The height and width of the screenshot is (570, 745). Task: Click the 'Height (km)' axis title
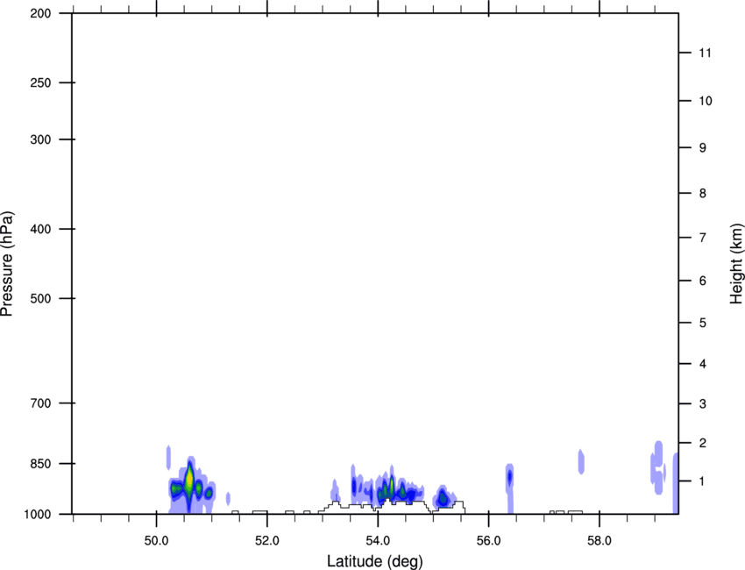pos(736,263)
